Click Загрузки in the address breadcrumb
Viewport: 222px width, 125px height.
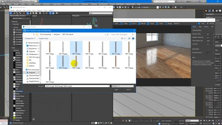57,34
